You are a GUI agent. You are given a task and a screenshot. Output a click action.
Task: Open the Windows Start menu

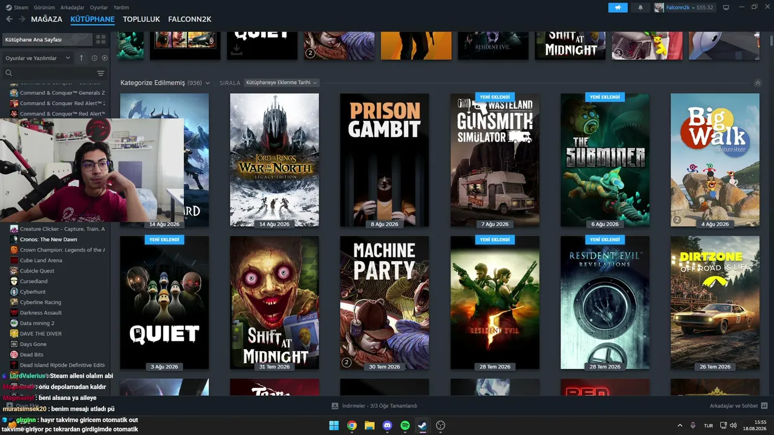pos(334,425)
